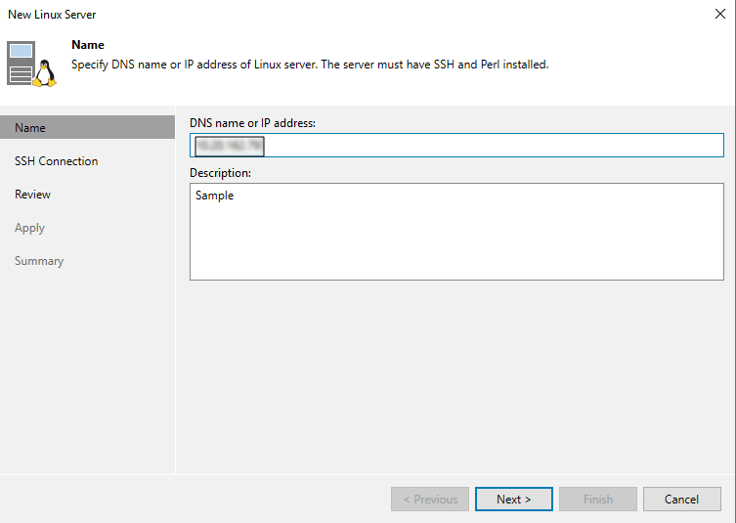Cancel the new server wizard

(x=681, y=500)
